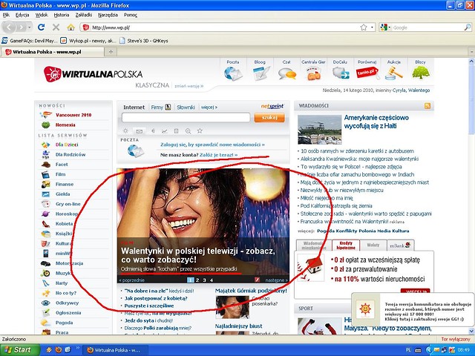
Task: Click the magnifier icon under search box
Action: 188,131
